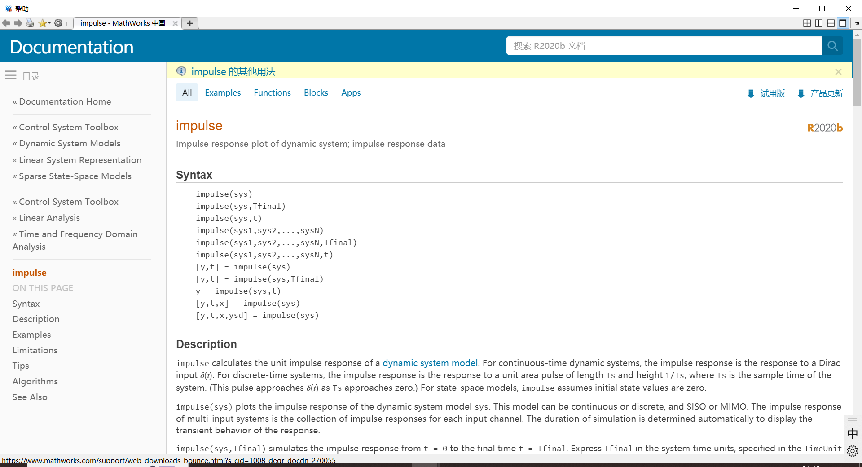Click the impulse - MathWorks 中国 tab
Viewport: 862px width, 467px height.
[123, 23]
